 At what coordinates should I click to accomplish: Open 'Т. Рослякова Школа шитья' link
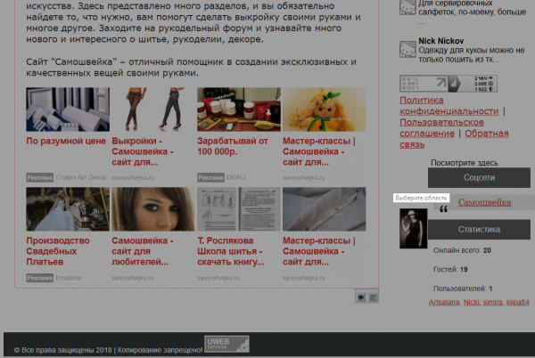click(x=231, y=251)
